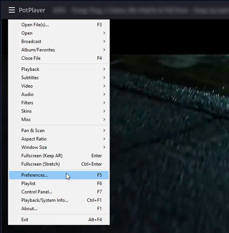Choose Close File menu entry
Viewport: 229px width, 233px height.
point(31,58)
